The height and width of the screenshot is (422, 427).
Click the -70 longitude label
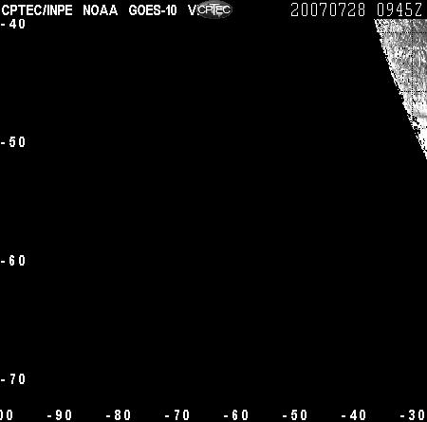(x=177, y=415)
